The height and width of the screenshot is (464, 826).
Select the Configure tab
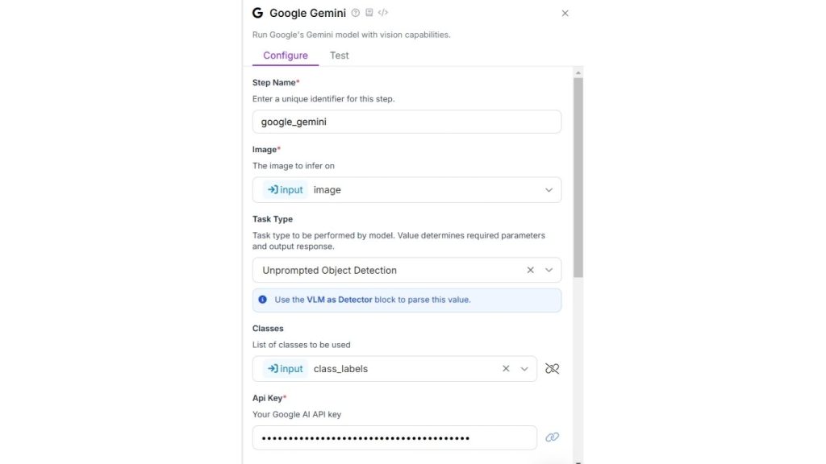point(285,55)
